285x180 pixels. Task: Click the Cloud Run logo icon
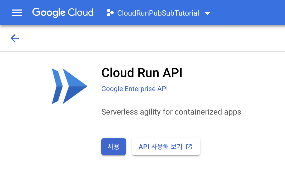70,86
